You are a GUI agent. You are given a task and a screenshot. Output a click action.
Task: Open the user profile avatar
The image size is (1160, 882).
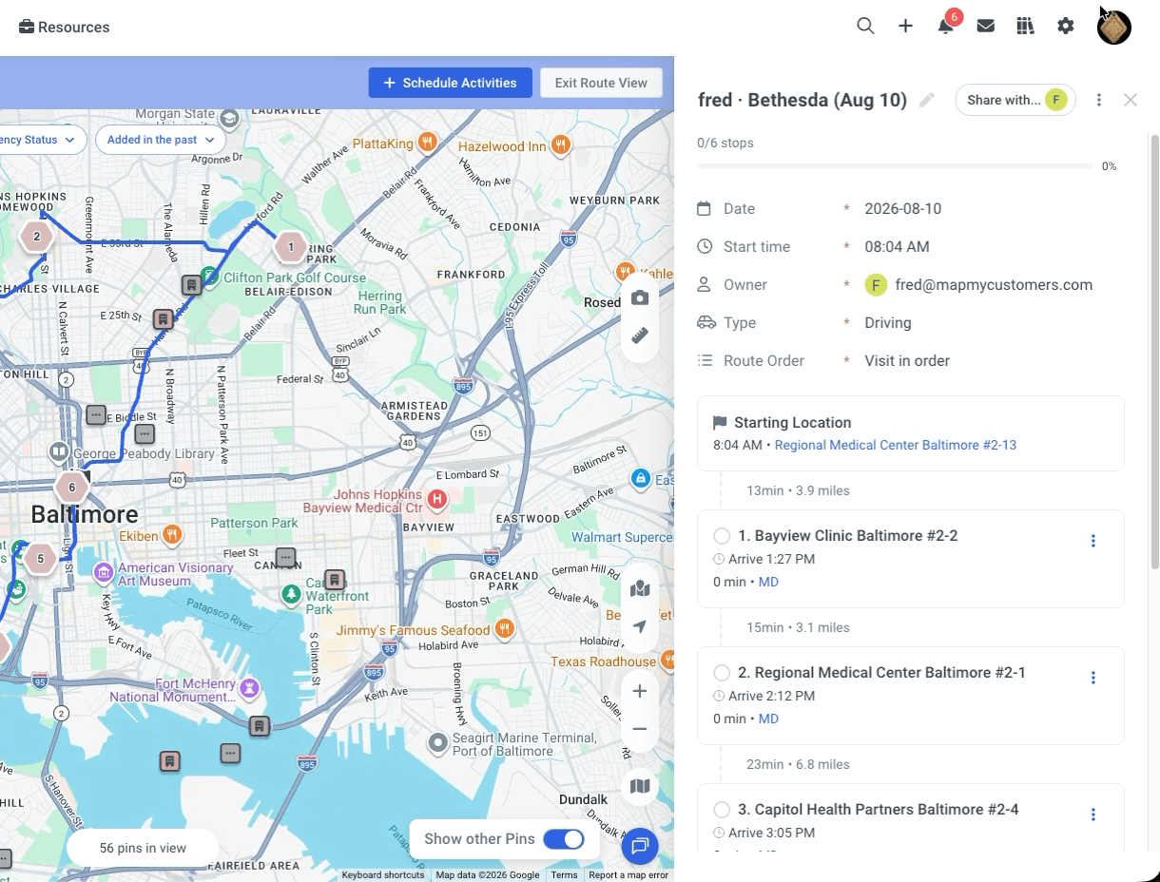click(1113, 27)
